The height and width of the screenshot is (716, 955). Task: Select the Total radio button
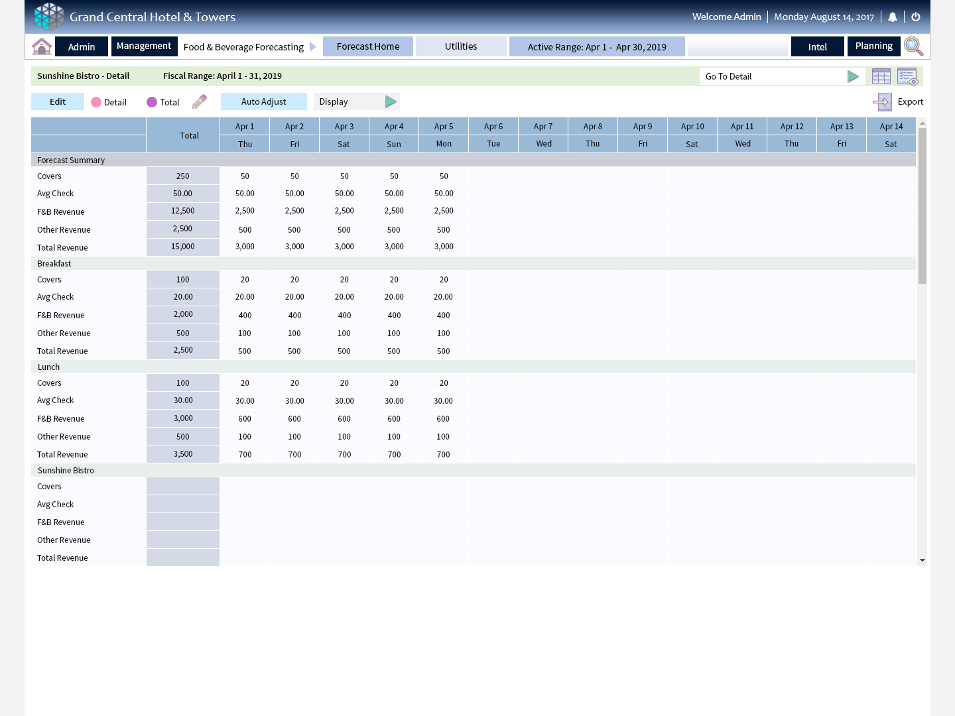point(152,102)
